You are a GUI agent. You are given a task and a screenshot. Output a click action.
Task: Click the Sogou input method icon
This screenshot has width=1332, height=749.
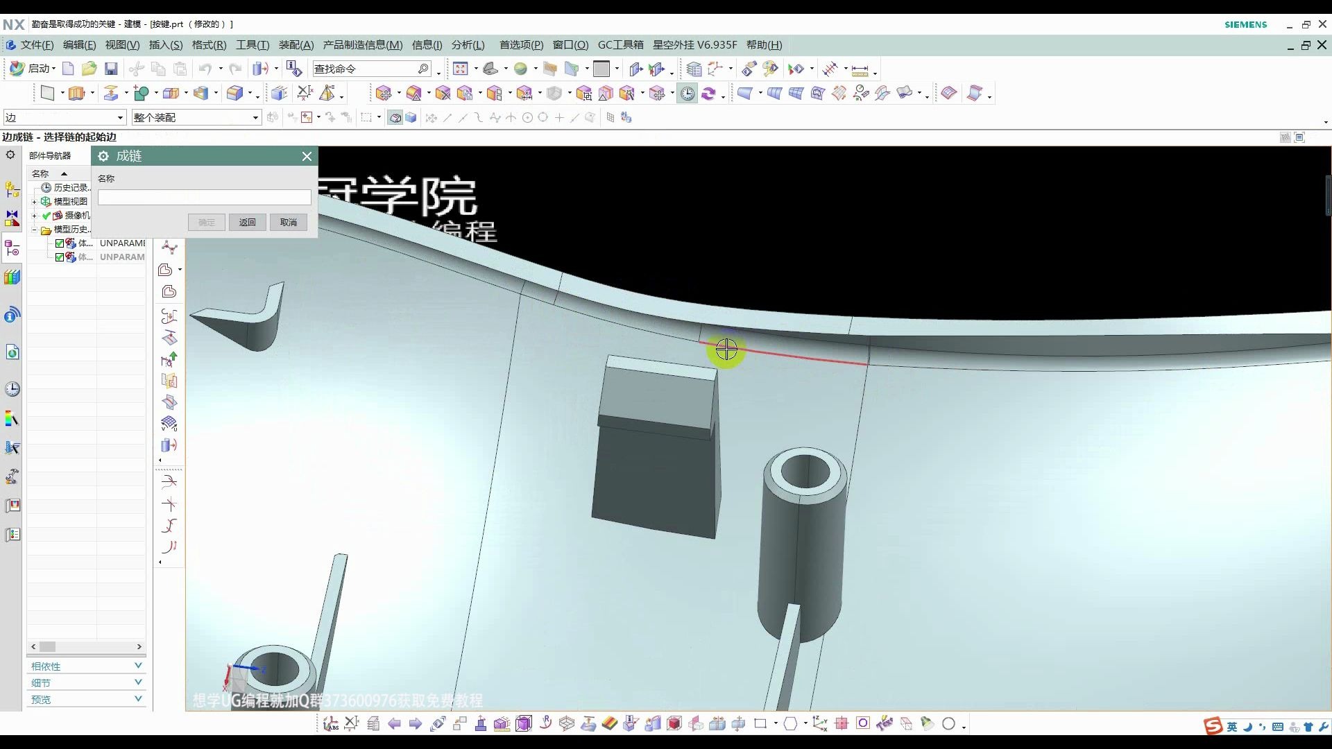[x=1212, y=726]
